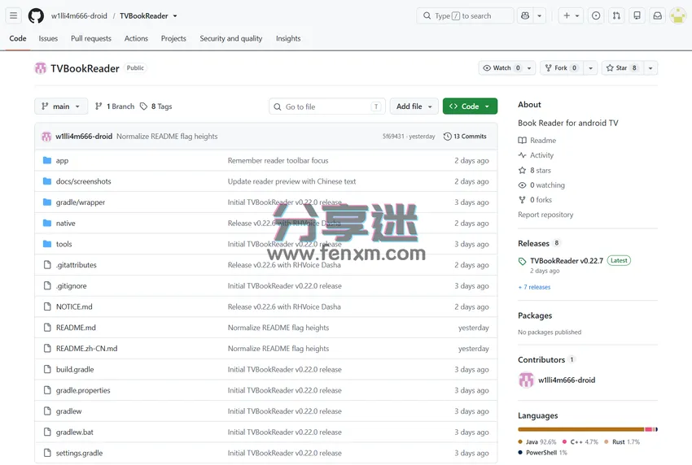Click the Activity pulse icon
692x465 pixels.
[522, 155]
